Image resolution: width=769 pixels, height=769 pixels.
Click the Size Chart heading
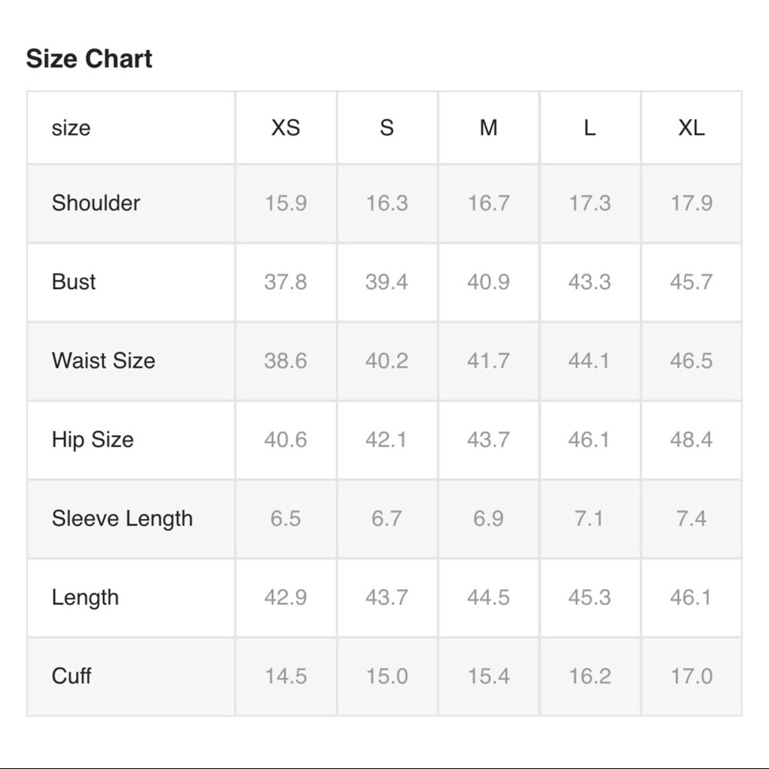click(x=89, y=59)
